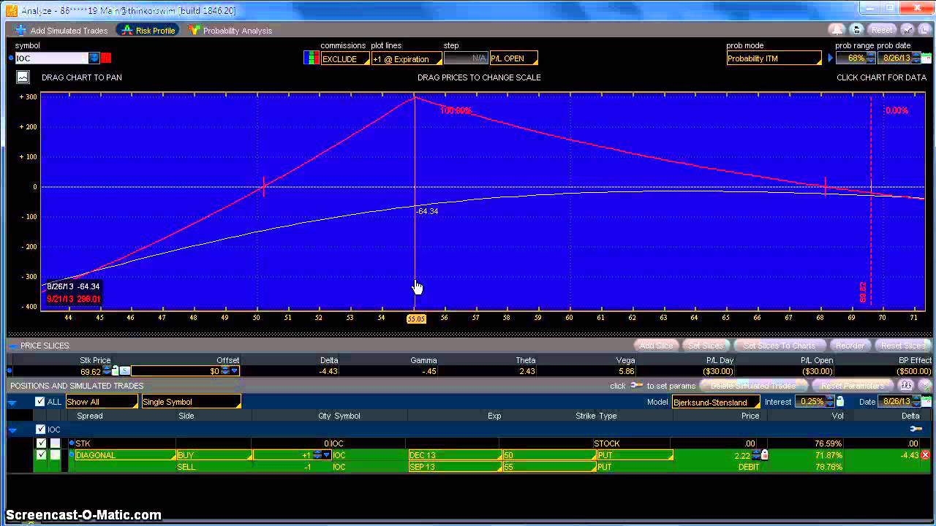Image resolution: width=936 pixels, height=526 pixels.
Task: Open the strike 55 dropdown
Action: [548, 467]
